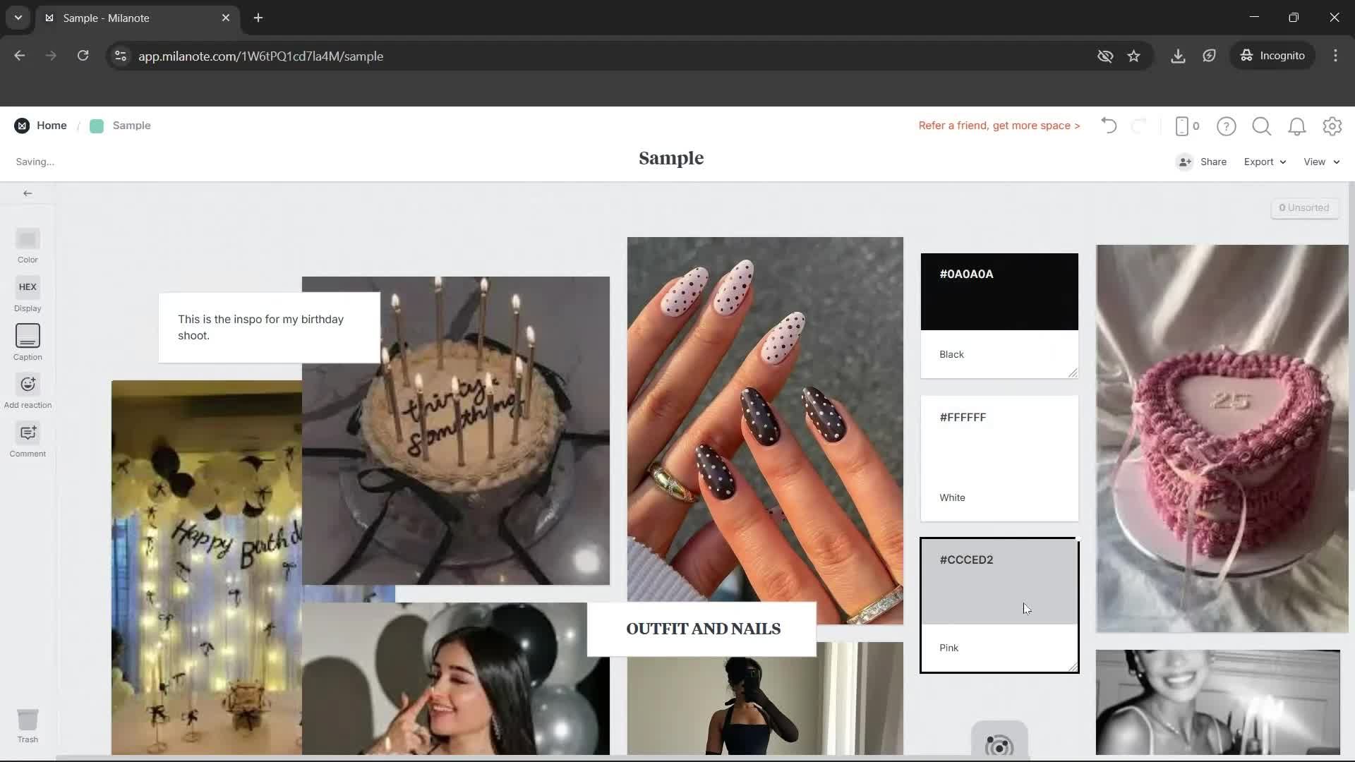Open the Refer a friend link
Screen dimensions: 1355x762
click(x=999, y=126)
